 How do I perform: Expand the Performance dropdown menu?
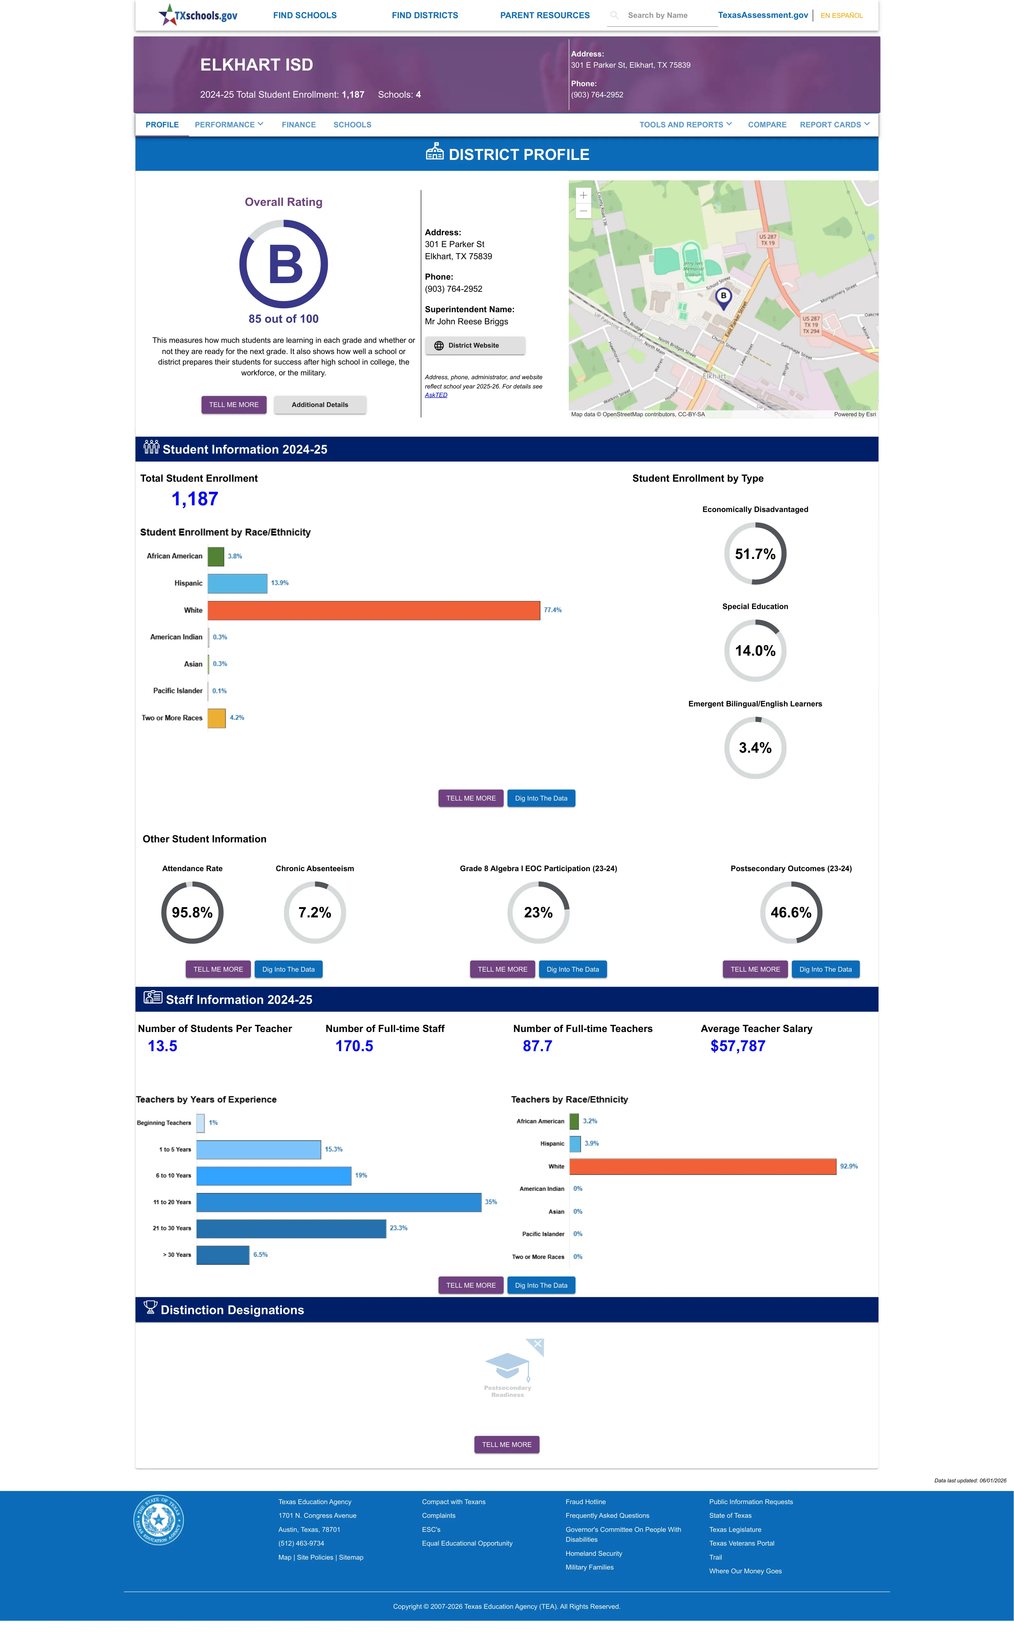pyautogui.click(x=229, y=125)
